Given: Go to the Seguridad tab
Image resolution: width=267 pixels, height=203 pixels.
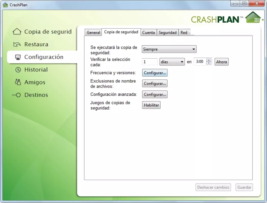Looking at the screenshot, I should pos(167,32).
